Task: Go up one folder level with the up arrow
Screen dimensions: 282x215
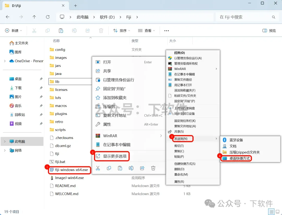Action: pyautogui.click(x=34, y=17)
